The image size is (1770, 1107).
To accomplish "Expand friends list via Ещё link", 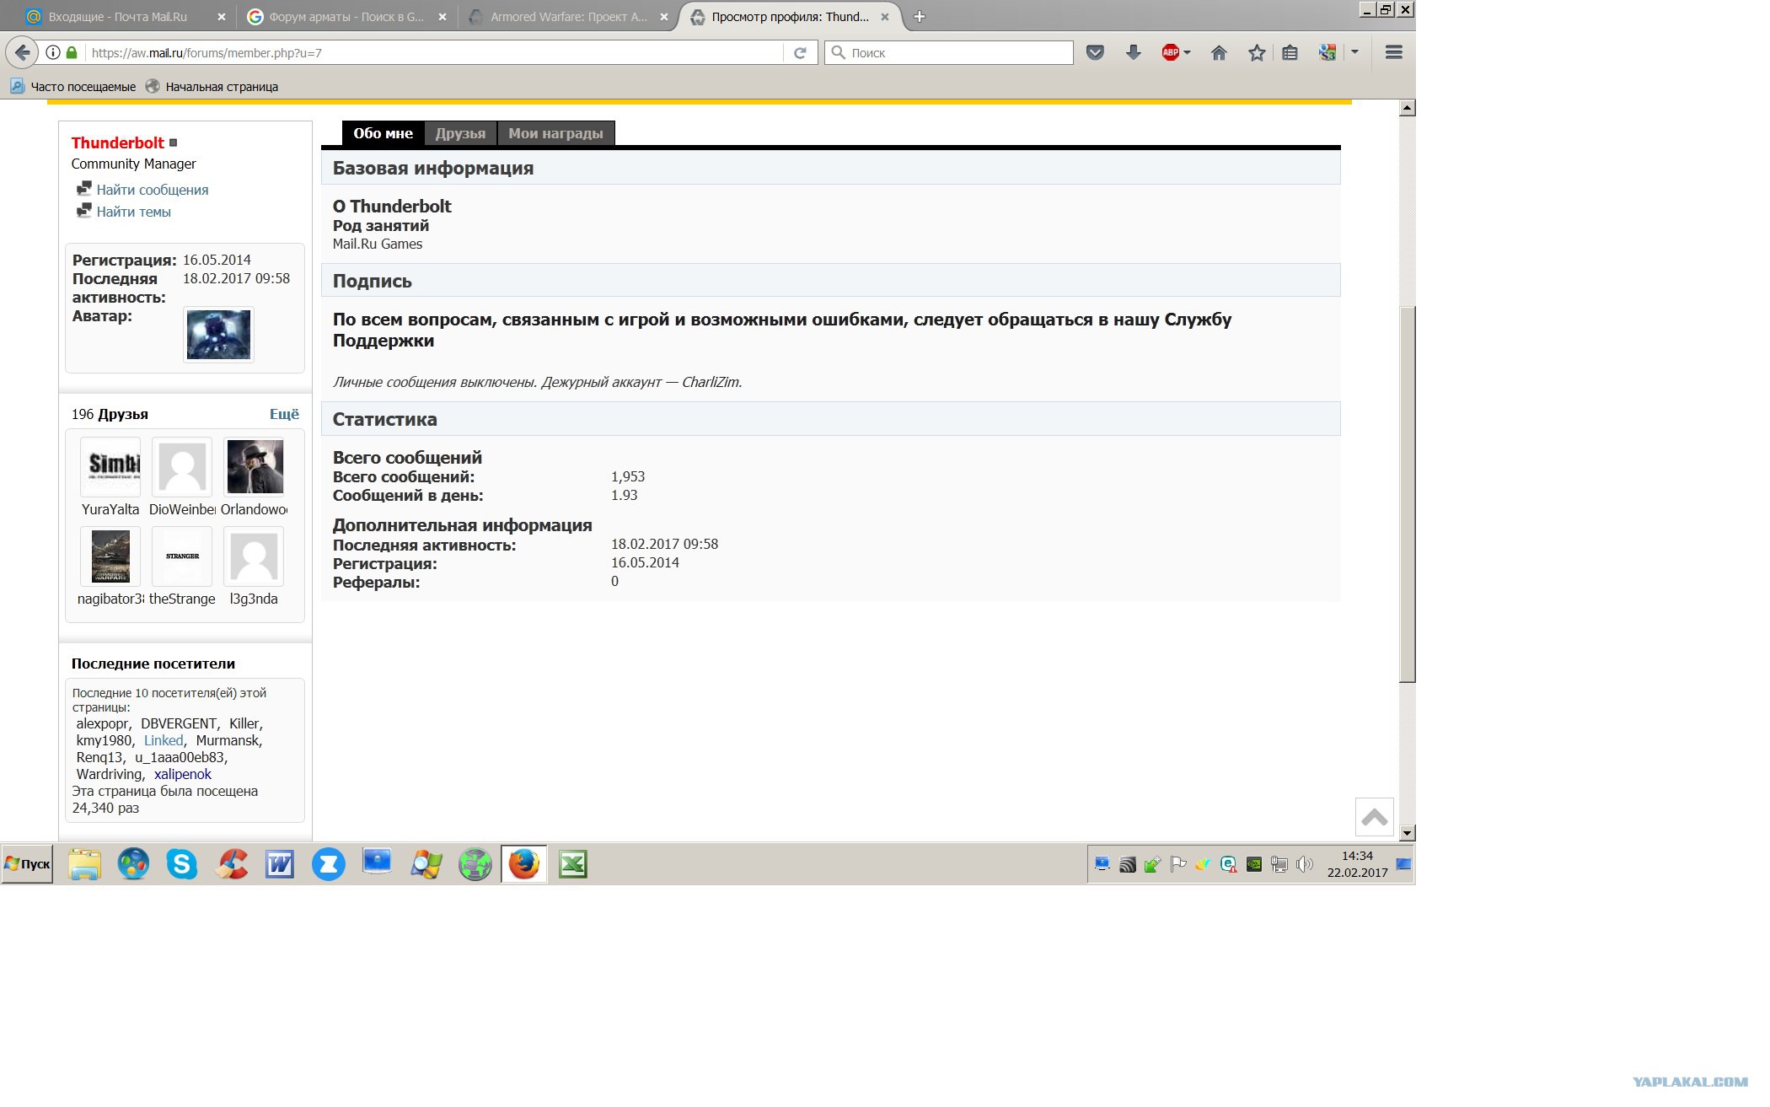I will coord(284,414).
